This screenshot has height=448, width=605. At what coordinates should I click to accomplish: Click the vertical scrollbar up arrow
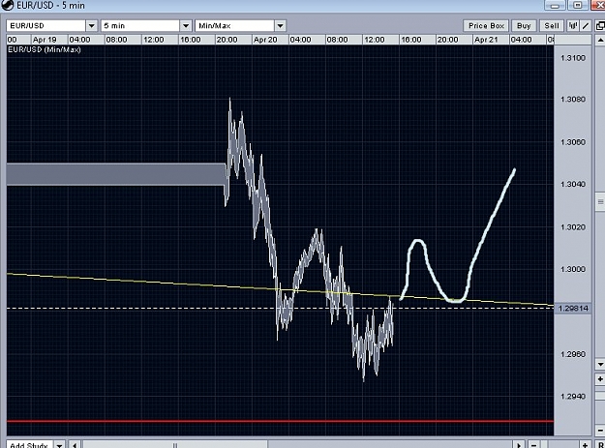(600, 40)
